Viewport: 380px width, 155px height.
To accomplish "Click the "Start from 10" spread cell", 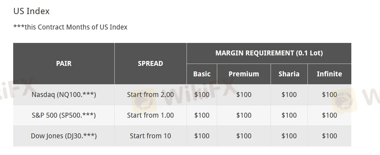I will pyautogui.click(x=150, y=136).
